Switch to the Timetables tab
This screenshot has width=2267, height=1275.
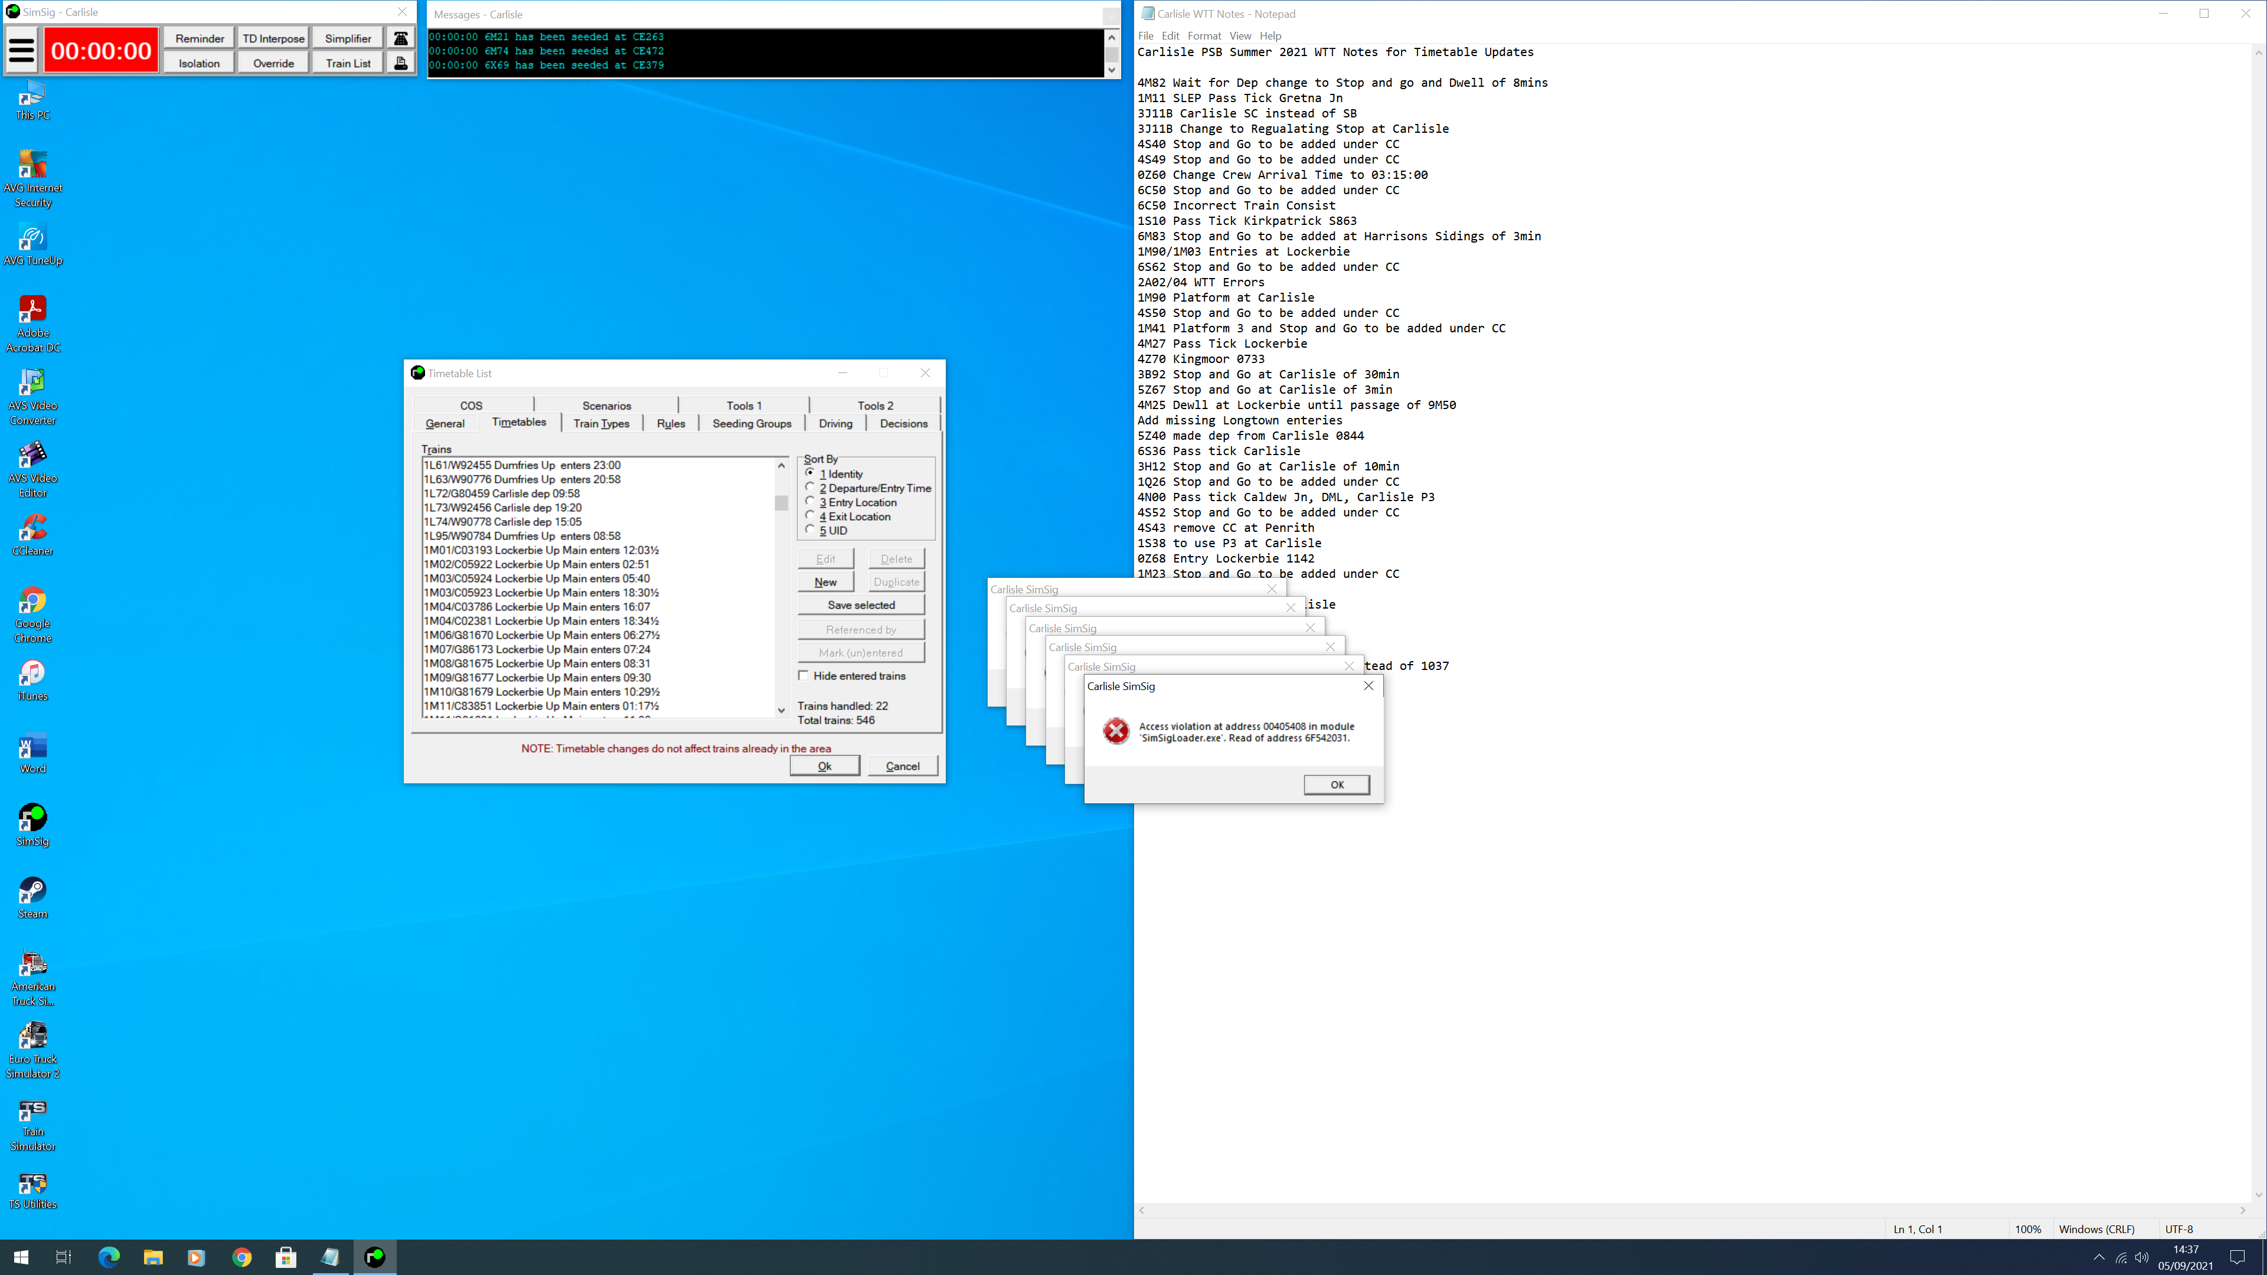click(520, 421)
